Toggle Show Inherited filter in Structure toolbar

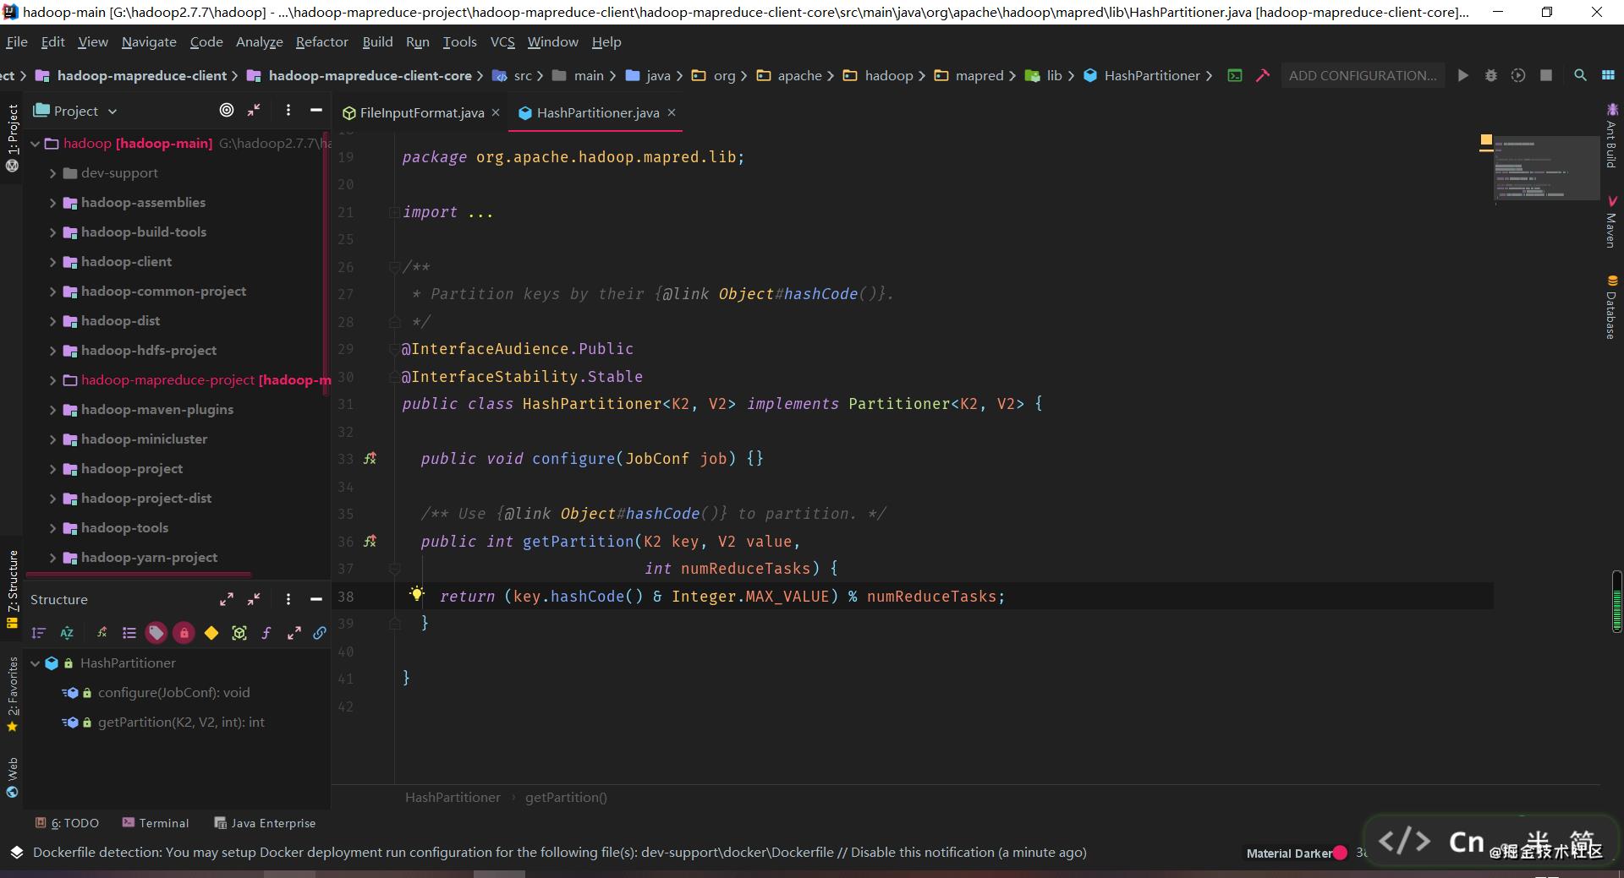pyautogui.click(x=101, y=633)
